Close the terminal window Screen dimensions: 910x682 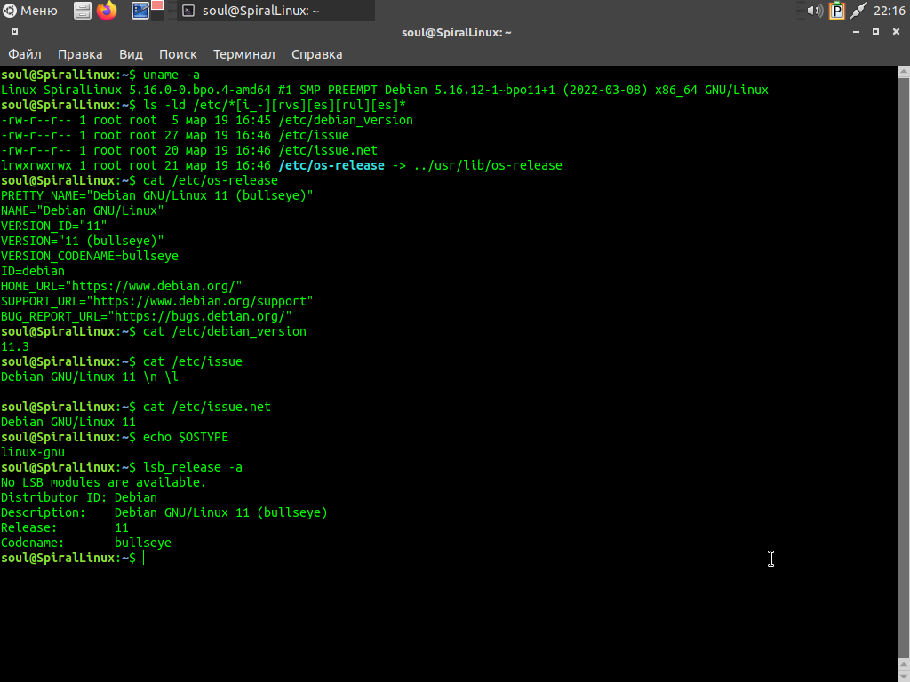point(896,32)
